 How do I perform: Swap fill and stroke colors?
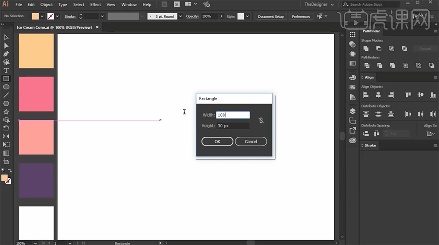coord(10,170)
